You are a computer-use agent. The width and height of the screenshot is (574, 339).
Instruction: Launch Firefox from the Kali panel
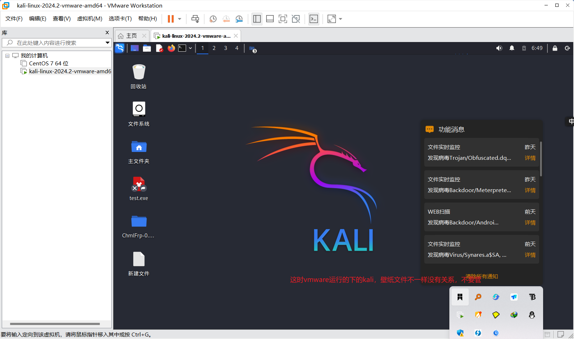[171, 48]
